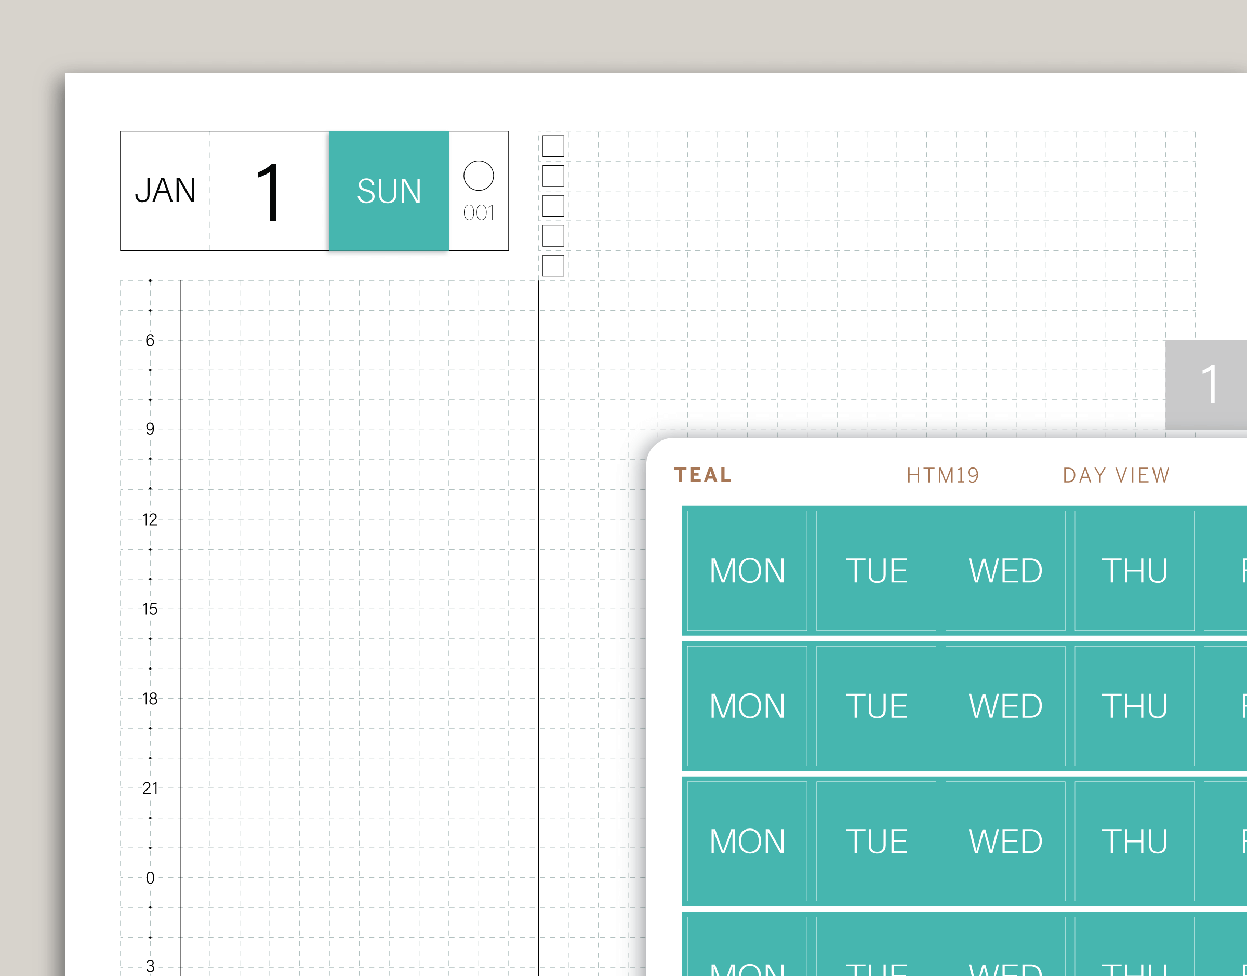Select the MON sticker in first row

click(746, 570)
